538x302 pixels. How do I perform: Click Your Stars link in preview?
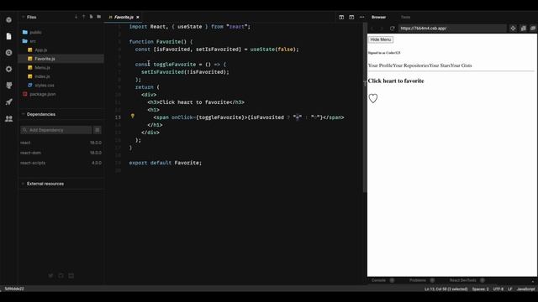pos(440,65)
